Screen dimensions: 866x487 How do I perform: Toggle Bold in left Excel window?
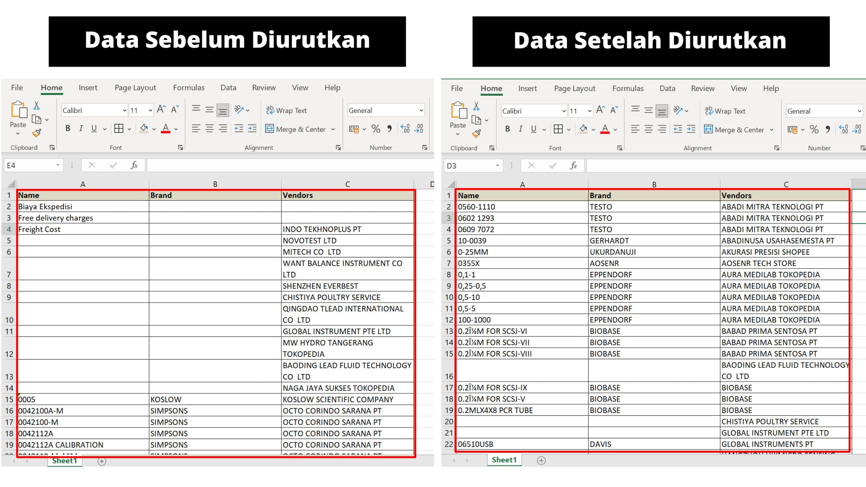(x=68, y=129)
